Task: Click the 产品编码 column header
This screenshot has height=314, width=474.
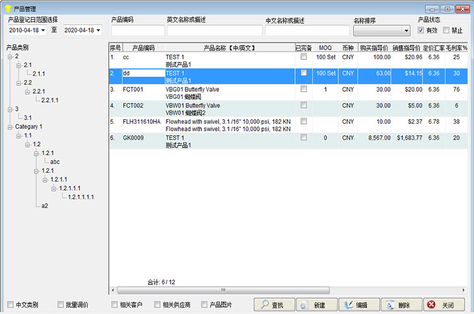Action: [143, 47]
